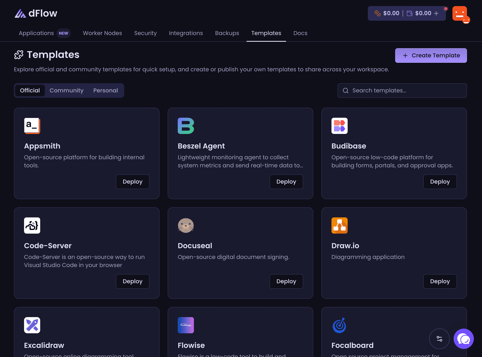This screenshot has width=482, height=357.
Task: Click 'Diagramming application' description
Action: coord(368,257)
